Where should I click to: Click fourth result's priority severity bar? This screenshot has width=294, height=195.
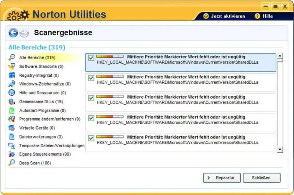click(x=110, y=116)
